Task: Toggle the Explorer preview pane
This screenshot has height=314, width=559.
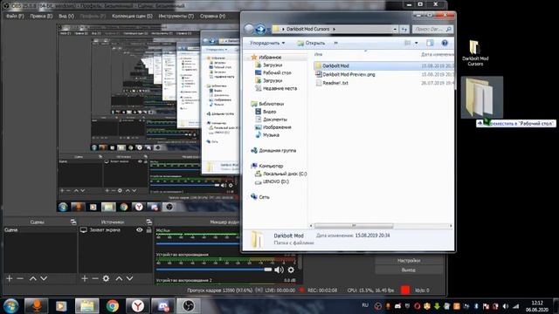Action: 430,43
